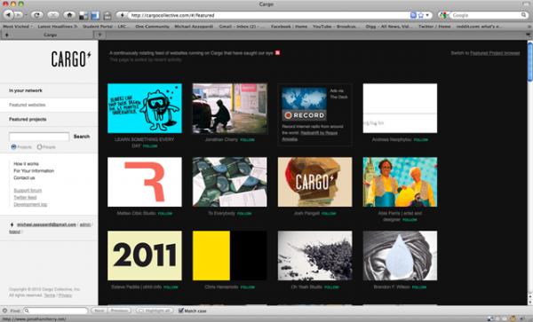Image resolution: width=533 pixels, height=322 pixels.
Task: Select the People radio button
Action: (x=39, y=147)
